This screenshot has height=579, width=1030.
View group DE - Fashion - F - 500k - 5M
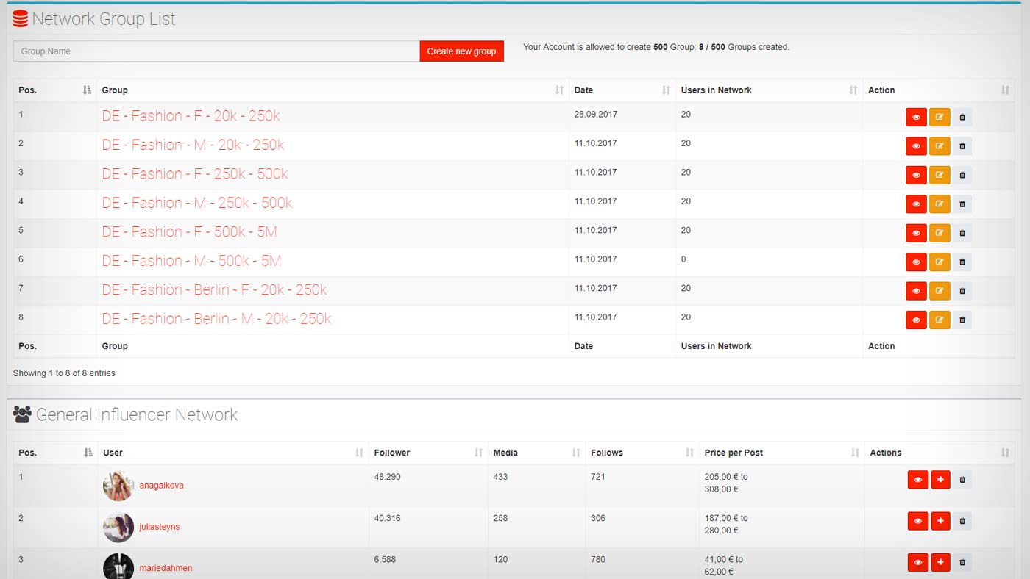tap(916, 234)
